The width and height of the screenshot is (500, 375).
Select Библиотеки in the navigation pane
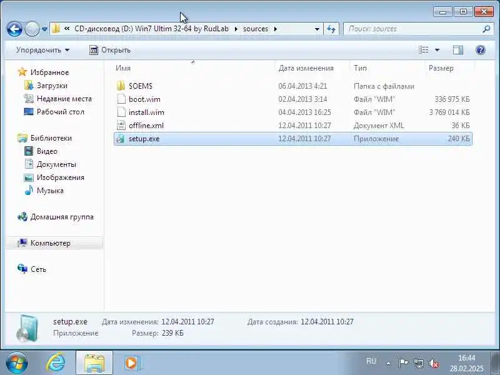(x=51, y=138)
